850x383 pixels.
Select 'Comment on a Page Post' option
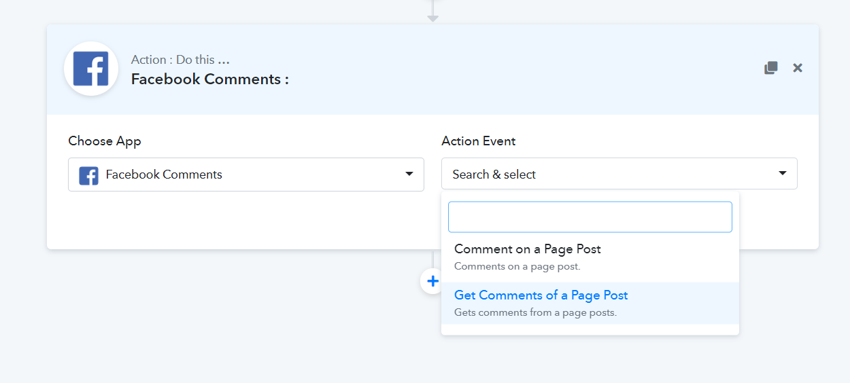click(528, 249)
